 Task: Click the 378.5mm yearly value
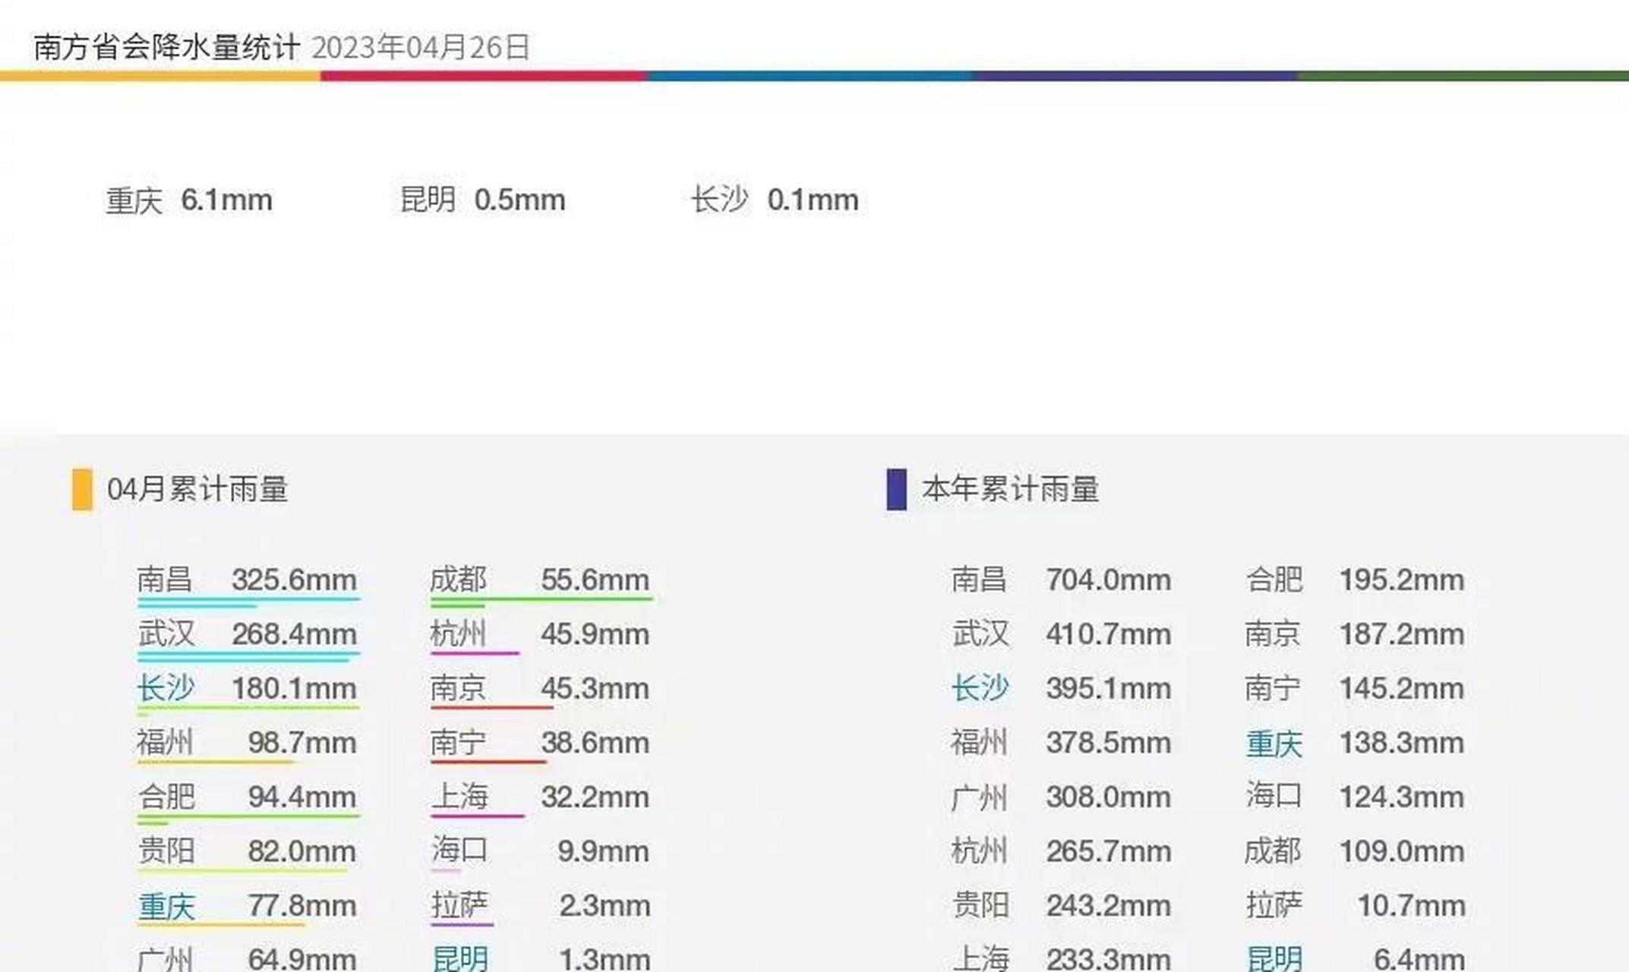[x=1109, y=743]
